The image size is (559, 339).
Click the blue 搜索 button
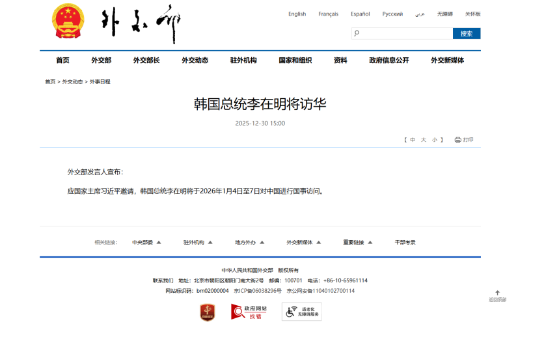point(467,33)
